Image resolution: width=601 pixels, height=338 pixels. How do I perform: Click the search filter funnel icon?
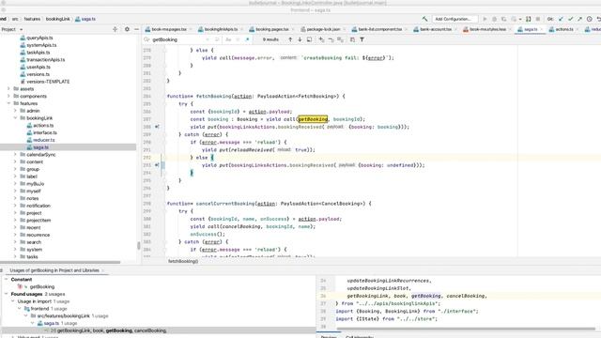(362, 39)
